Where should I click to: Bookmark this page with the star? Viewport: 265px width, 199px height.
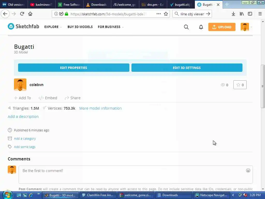(x=166, y=14)
